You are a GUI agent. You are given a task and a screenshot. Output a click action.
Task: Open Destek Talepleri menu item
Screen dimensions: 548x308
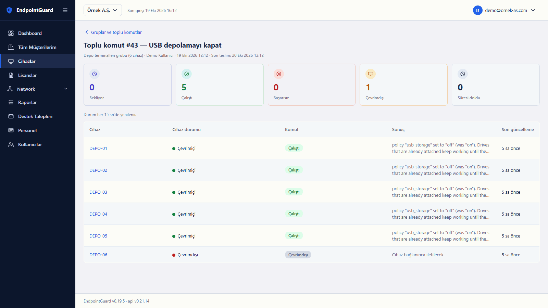[38, 116]
